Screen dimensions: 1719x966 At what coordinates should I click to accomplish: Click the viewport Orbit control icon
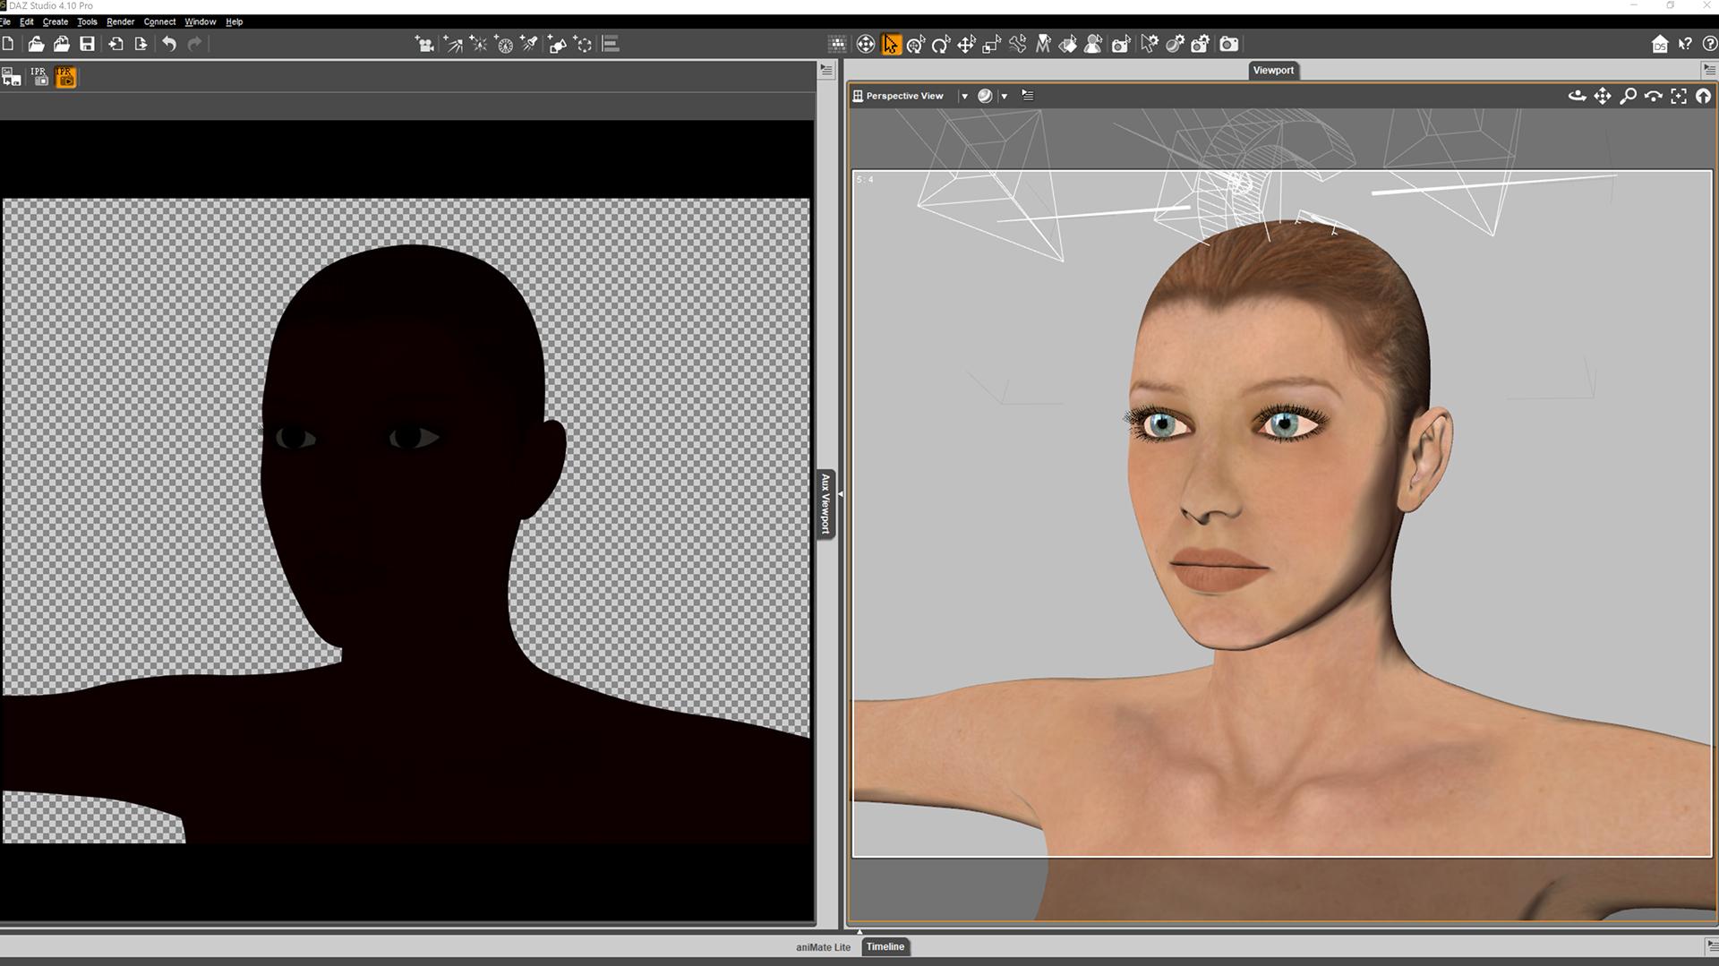pyautogui.click(x=1577, y=96)
